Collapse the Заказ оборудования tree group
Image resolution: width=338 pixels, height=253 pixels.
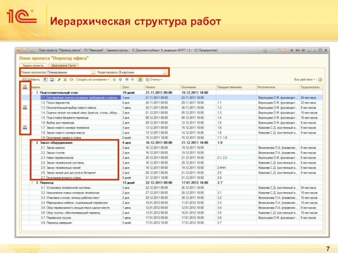pyautogui.click(x=32, y=143)
